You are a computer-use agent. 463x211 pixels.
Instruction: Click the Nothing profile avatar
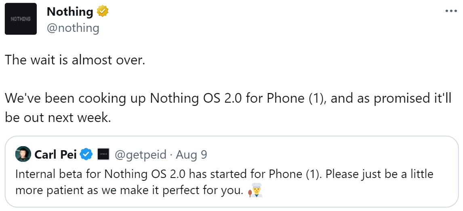(21, 19)
